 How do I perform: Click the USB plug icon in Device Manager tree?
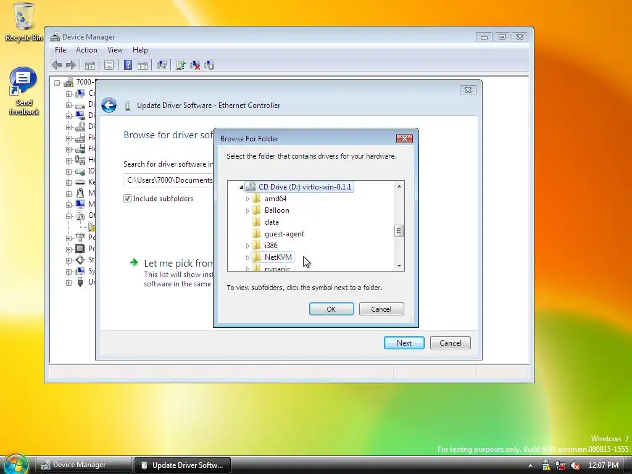tap(80, 281)
